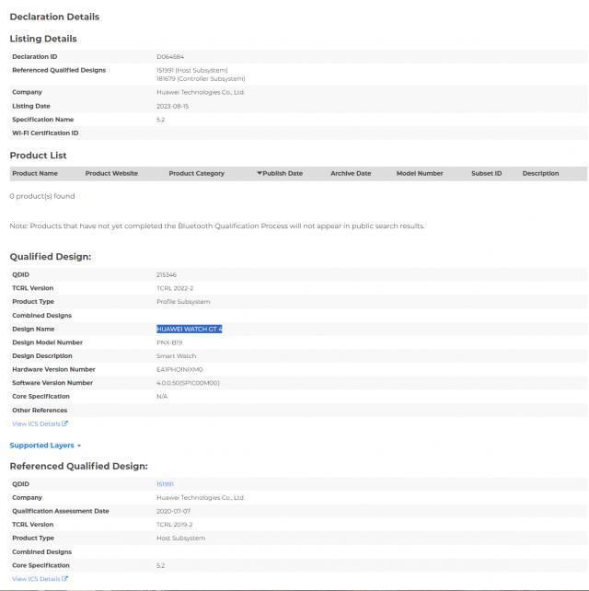Click the Description column header
Image resolution: width=589 pixels, height=591 pixels.
[540, 173]
